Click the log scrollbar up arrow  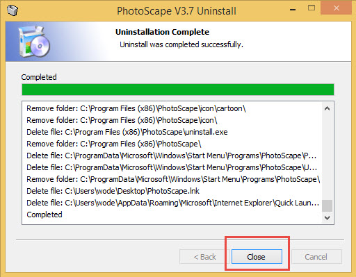pyautogui.click(x=327, y=108)
